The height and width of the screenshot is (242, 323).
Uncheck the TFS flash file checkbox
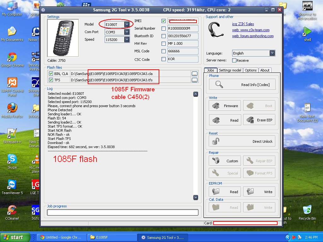click(51, 80)
